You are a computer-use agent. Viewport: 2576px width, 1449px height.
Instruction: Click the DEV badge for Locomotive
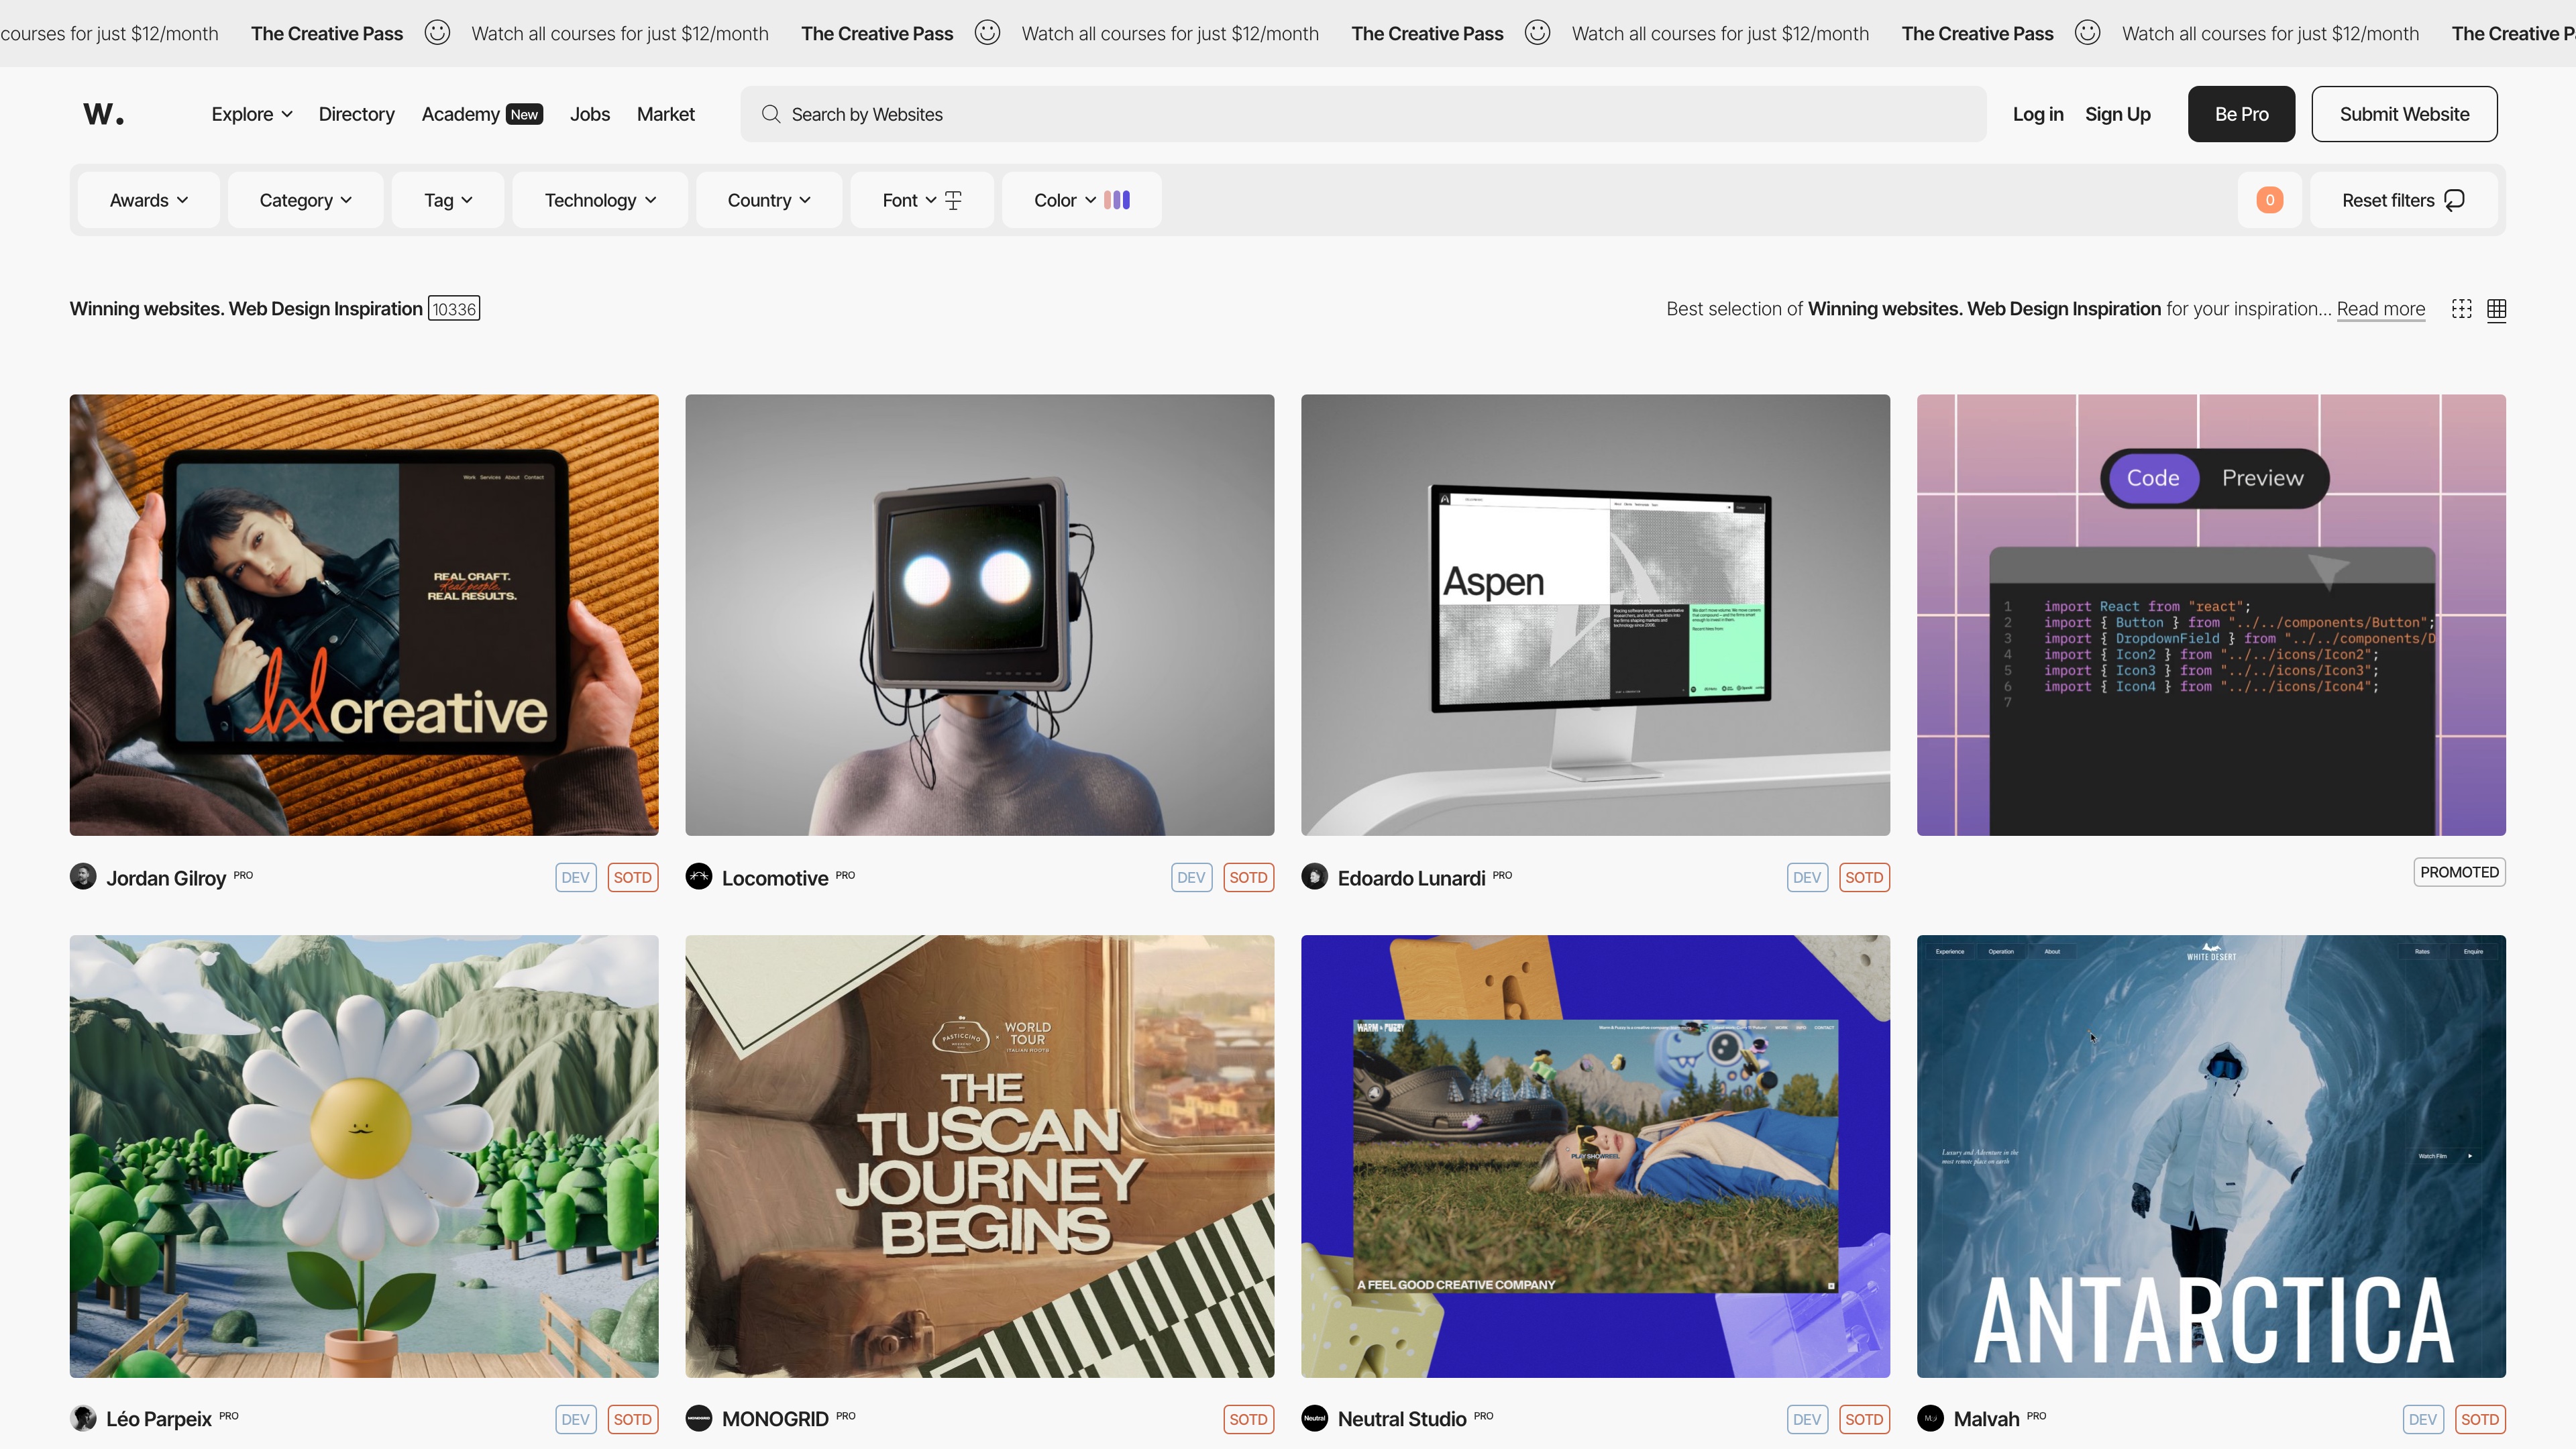click(1192, 877)
